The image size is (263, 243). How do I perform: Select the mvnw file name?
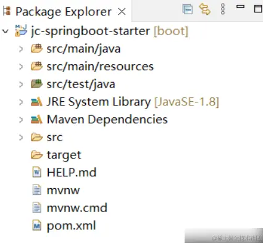(x=63, y=191)
